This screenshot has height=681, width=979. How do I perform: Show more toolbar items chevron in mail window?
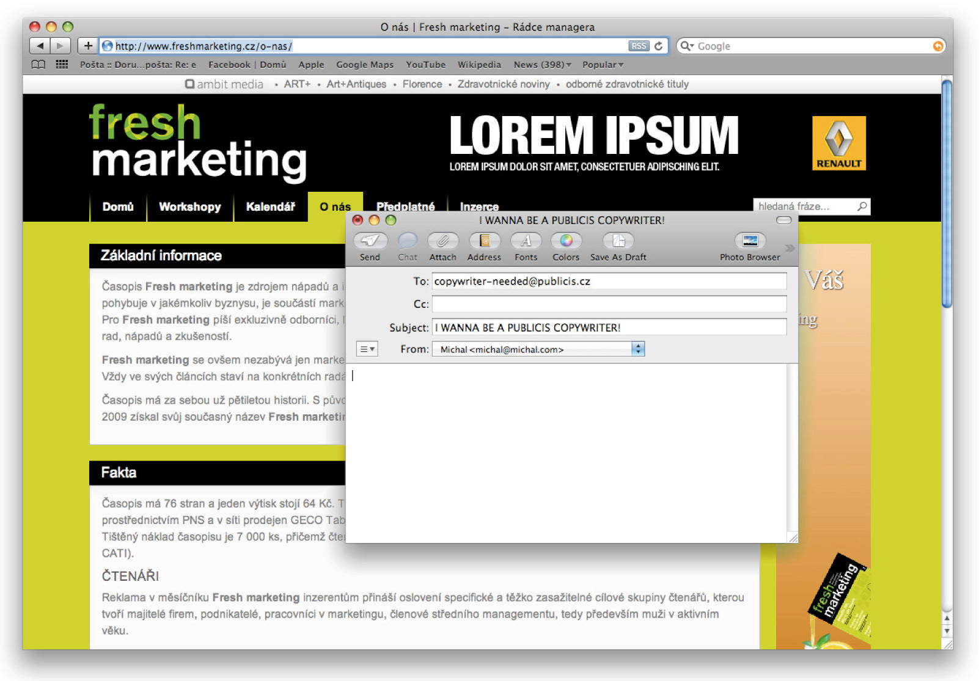tap(790, 248)
